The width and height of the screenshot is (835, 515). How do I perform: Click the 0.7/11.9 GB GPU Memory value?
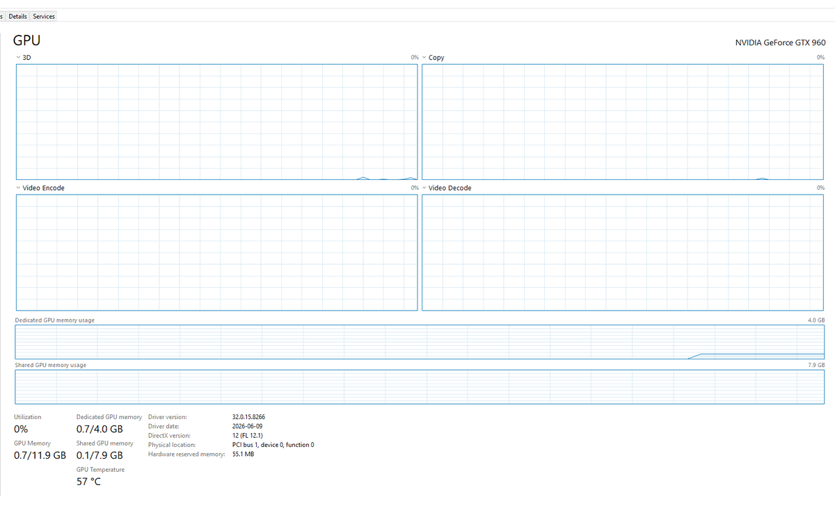tap(40, 455)
